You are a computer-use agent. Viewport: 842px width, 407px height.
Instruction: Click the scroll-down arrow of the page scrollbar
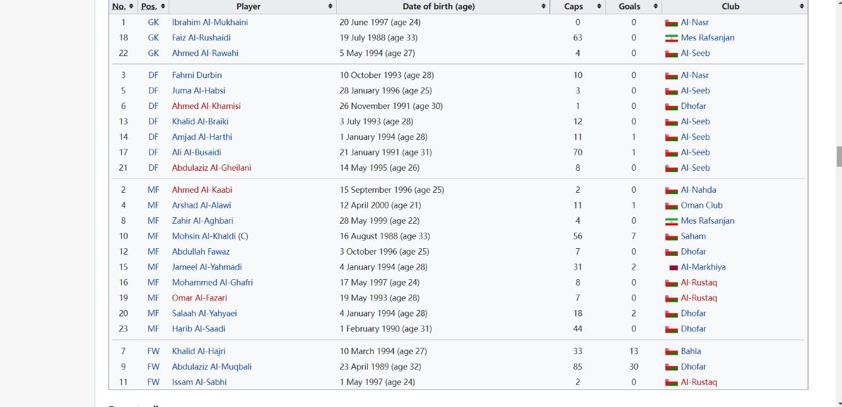838,403
